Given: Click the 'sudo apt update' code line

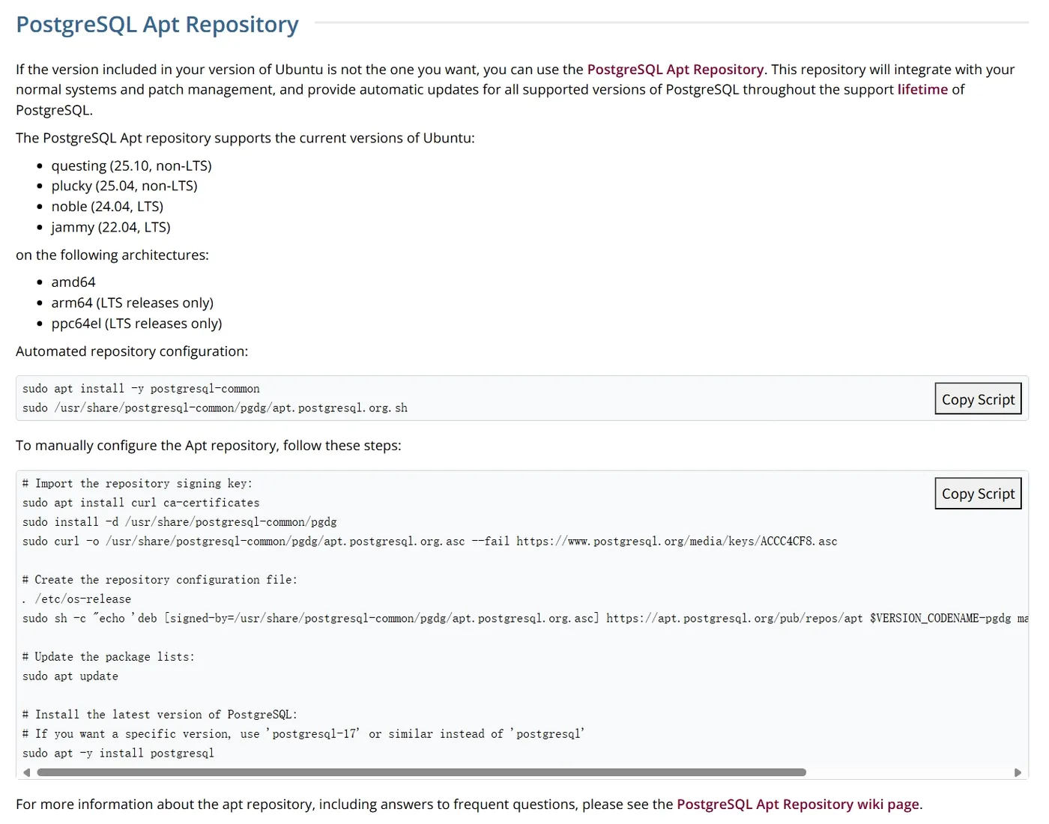Looking at the screenshot, I should (x=70, y=676).
